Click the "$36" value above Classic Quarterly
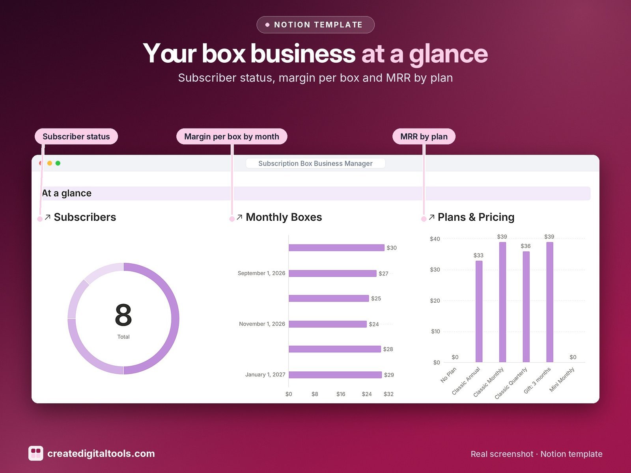Viewport: 631px width, 473px height. pos(526,246)
